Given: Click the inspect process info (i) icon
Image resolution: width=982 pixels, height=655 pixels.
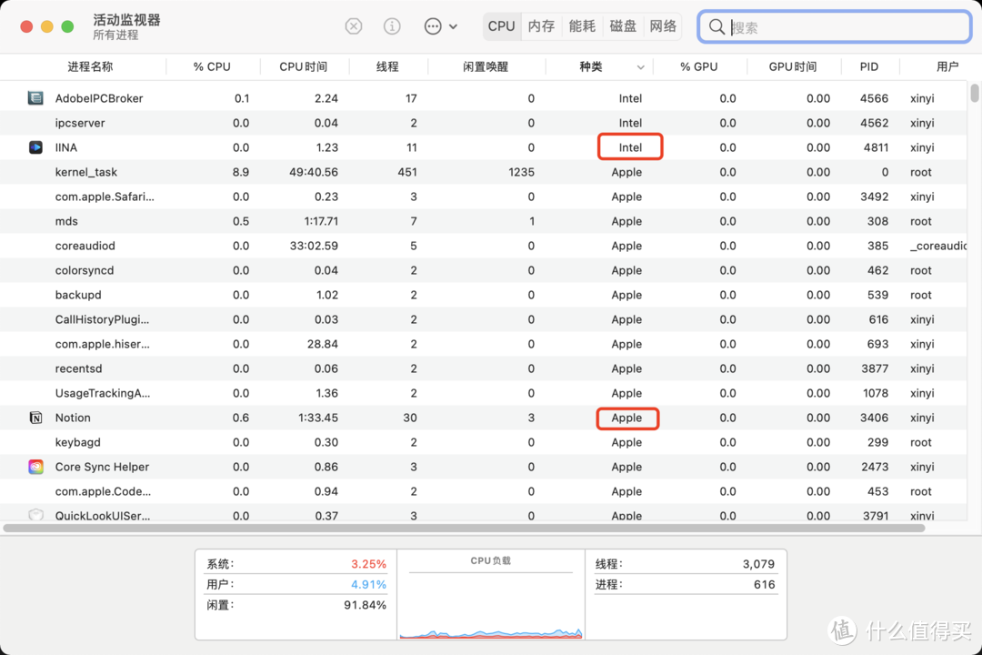Looking at the screenshot, I should click(x=391, y=25).
